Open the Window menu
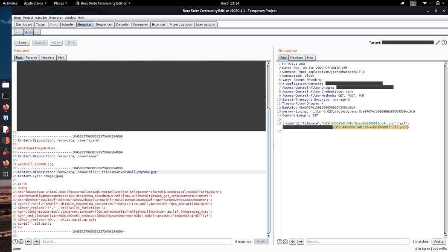The width and height of the screenshot is (448, 252). (x=70, y=17)
